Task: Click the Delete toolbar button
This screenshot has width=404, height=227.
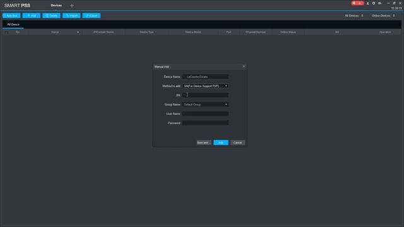Action: (52, 16)
